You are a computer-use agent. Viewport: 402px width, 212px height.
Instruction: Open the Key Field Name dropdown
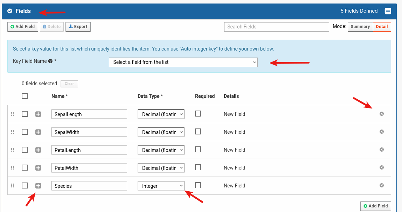point(183,62)
